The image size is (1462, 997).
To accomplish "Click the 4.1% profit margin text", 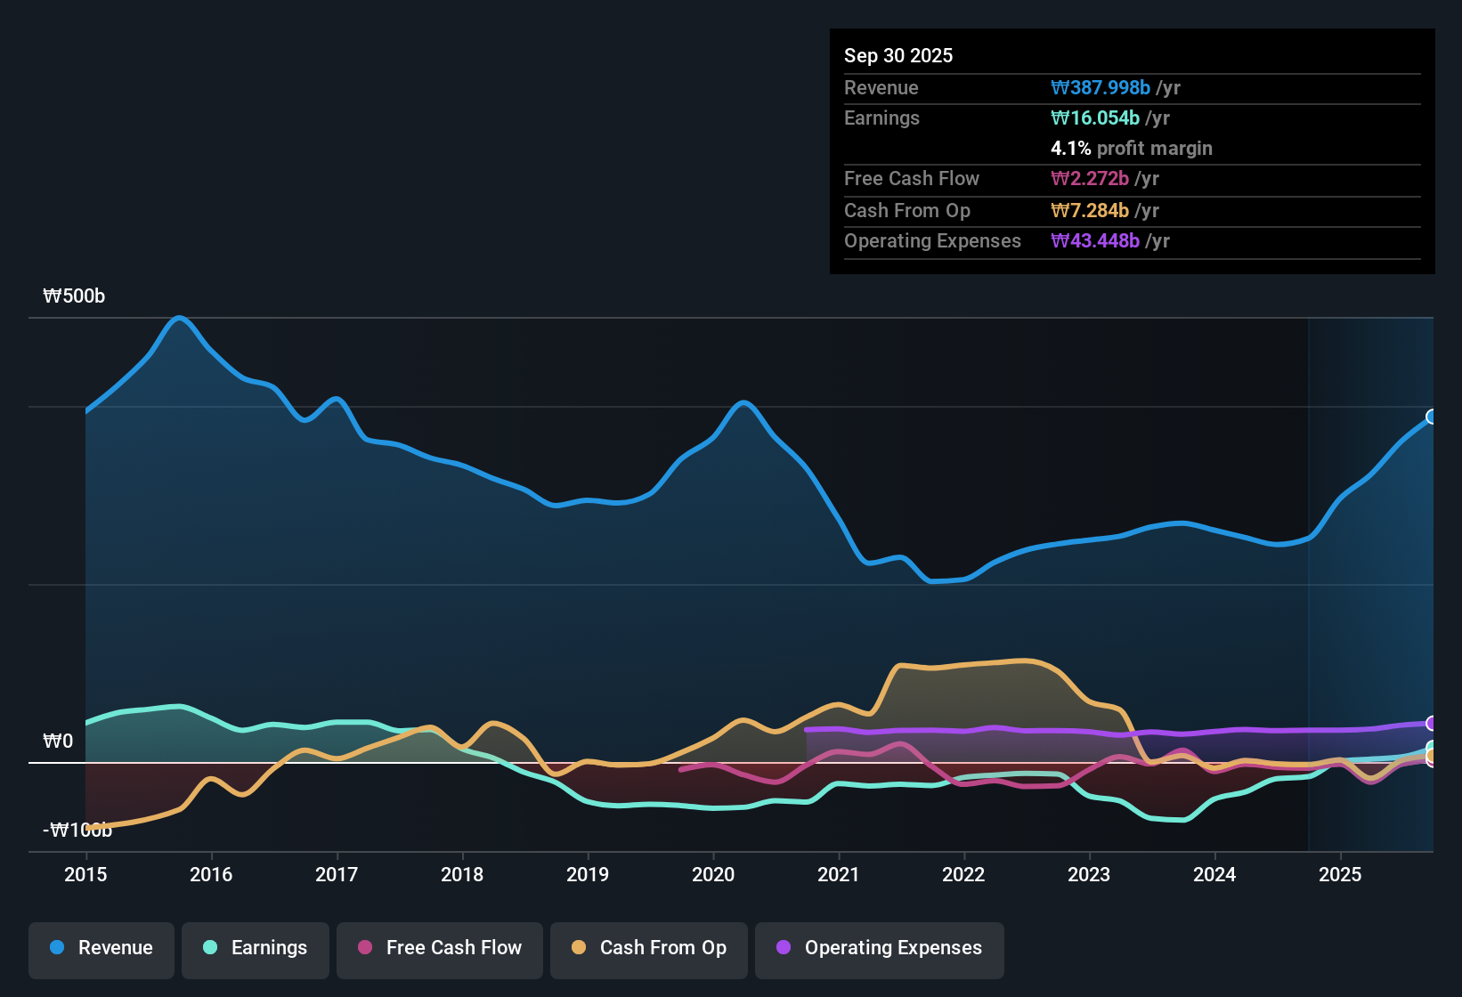I will click(x=1132, y=149).
